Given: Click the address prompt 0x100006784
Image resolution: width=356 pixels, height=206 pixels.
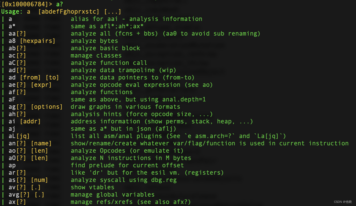Looking at the screenshot, I should [23, 4].
